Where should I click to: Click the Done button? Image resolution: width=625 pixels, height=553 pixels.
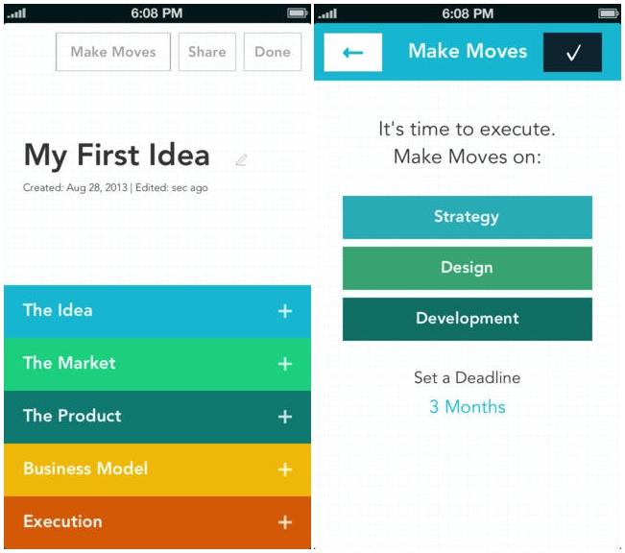point(273,52)
